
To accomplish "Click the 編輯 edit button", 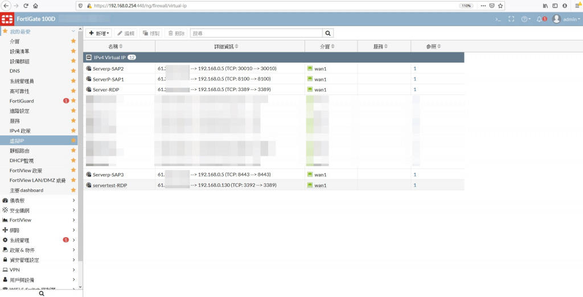I will click(x=126, y=33).
